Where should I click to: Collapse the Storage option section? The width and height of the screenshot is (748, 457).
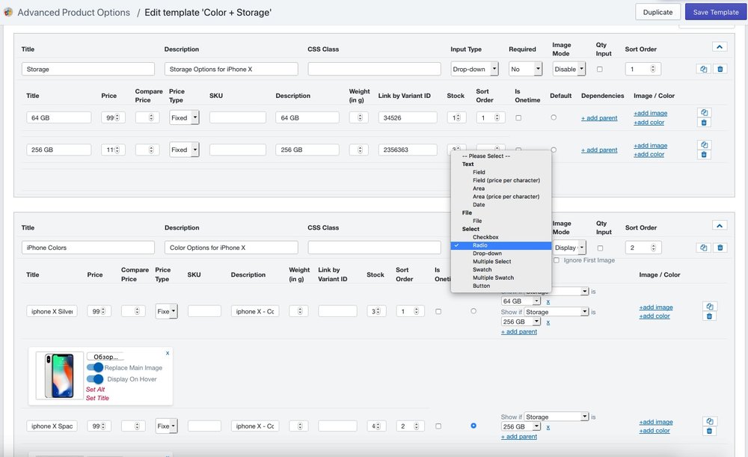pyautogui.click(x=720, y=47)
